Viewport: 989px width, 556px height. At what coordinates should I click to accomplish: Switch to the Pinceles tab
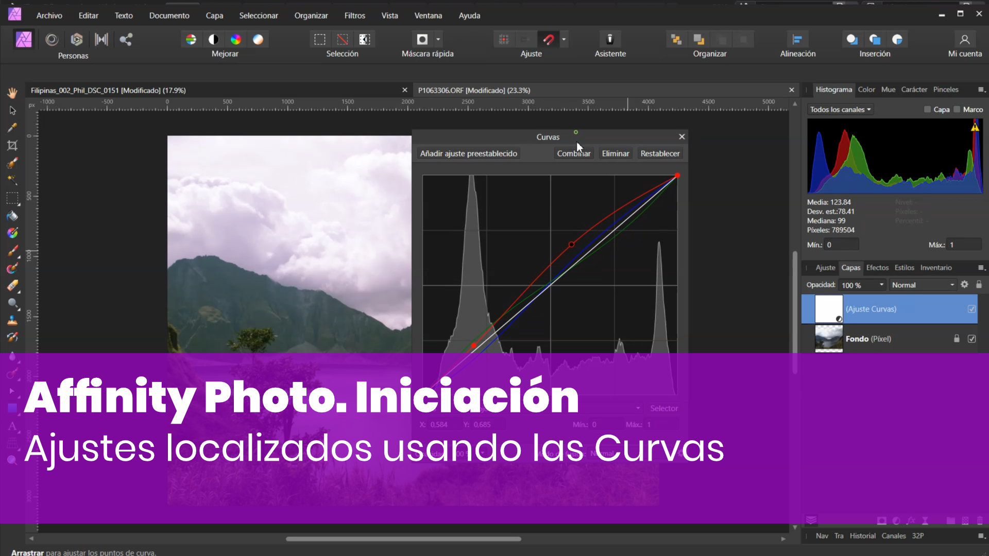click(x=946, y=90)
